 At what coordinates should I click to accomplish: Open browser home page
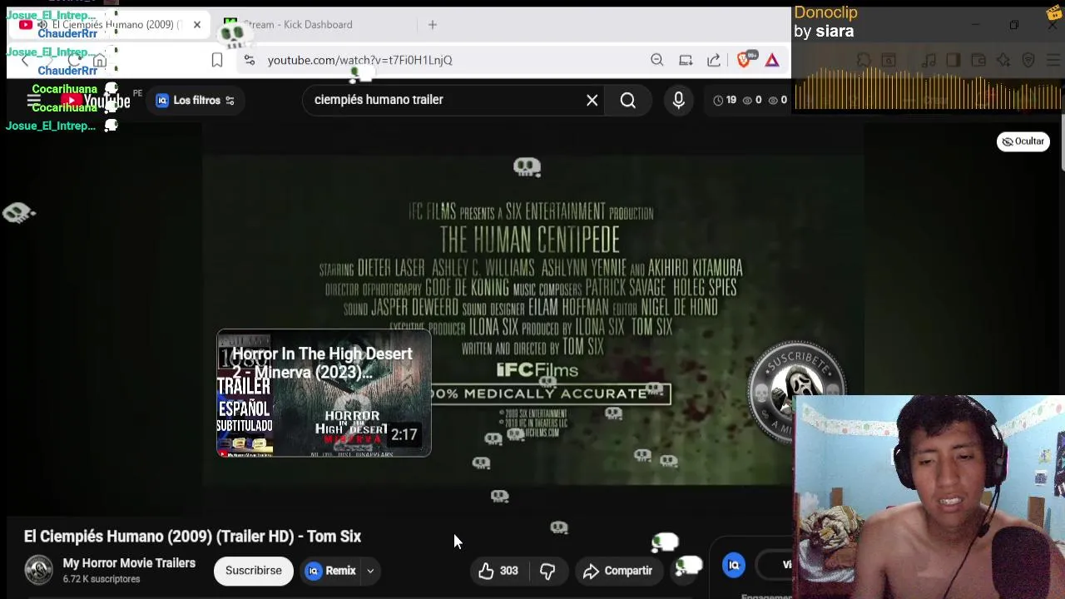point(100,60)
